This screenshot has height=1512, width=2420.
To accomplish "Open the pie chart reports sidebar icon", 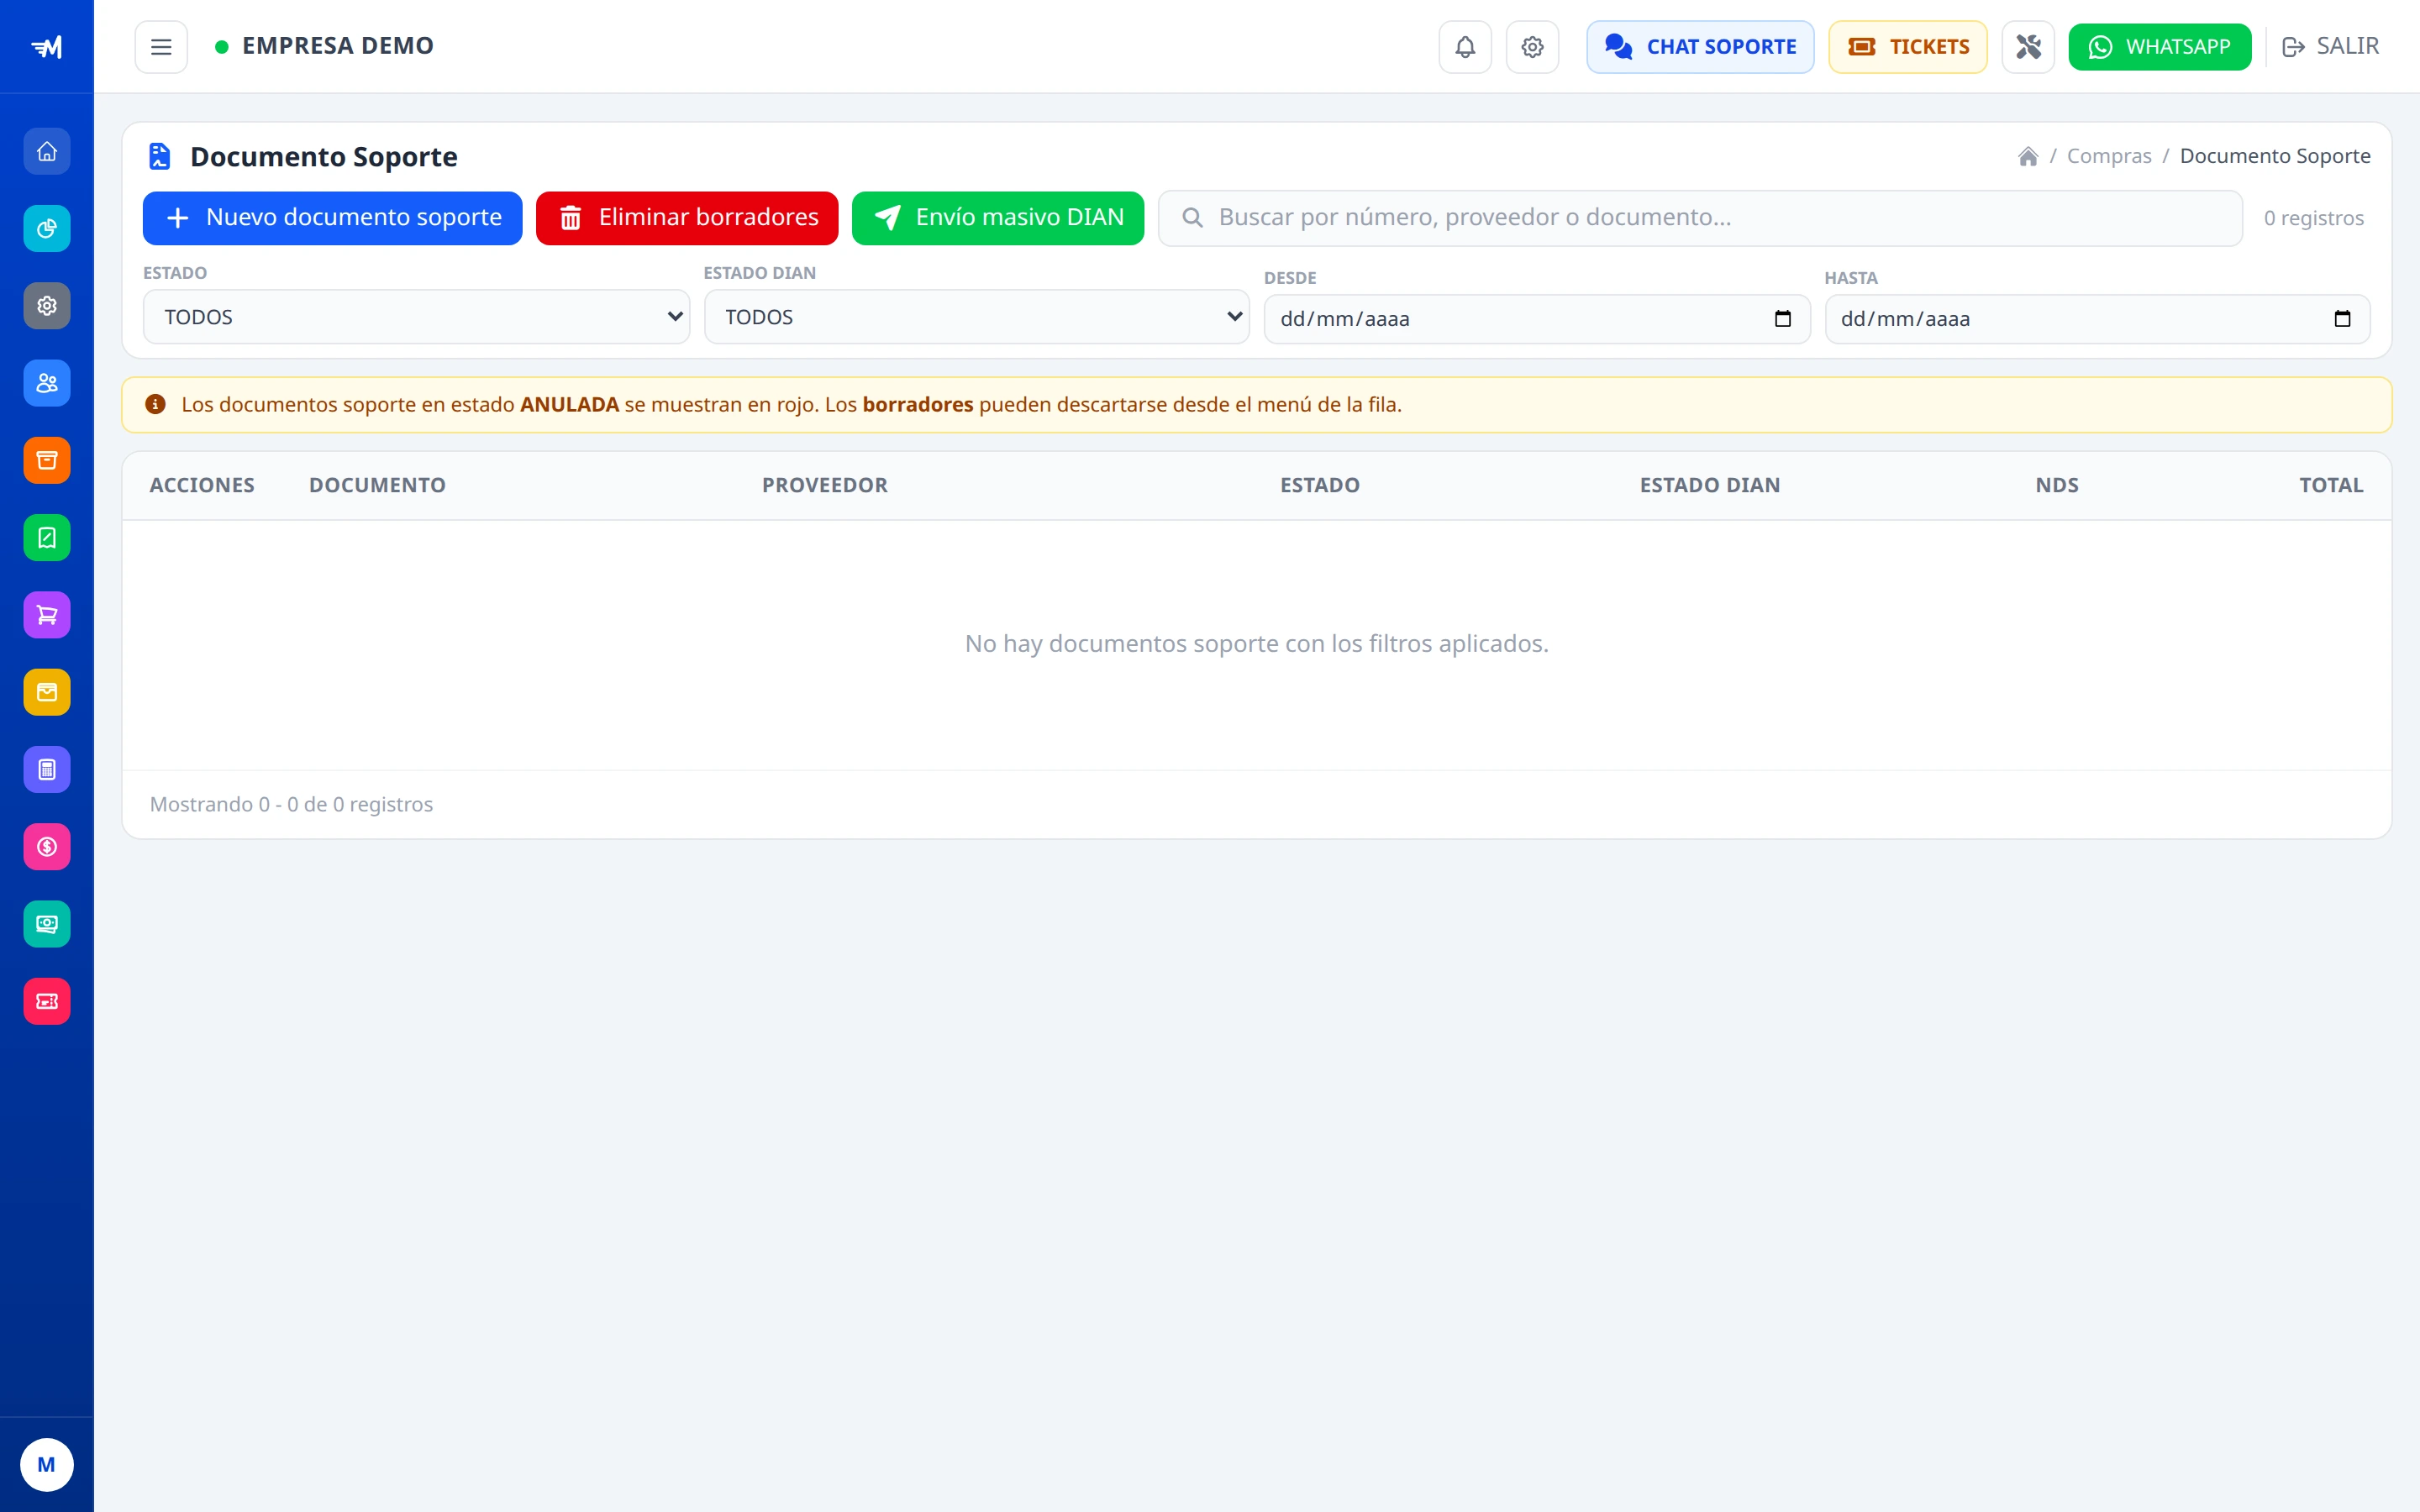I will [x=47, y=229].
